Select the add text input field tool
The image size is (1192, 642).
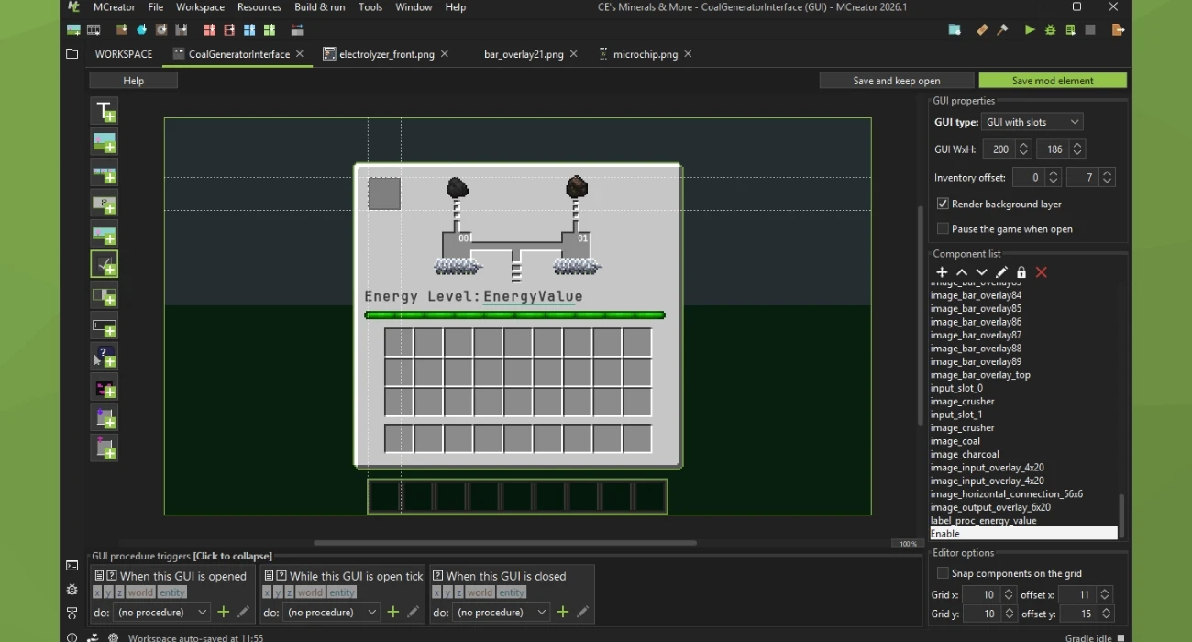coord(105,326)
